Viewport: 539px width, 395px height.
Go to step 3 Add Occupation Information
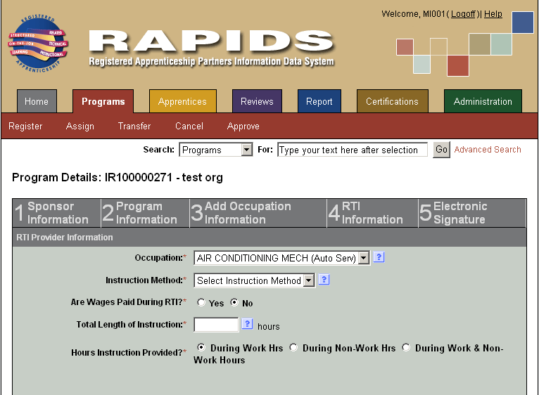pos(258,213)
